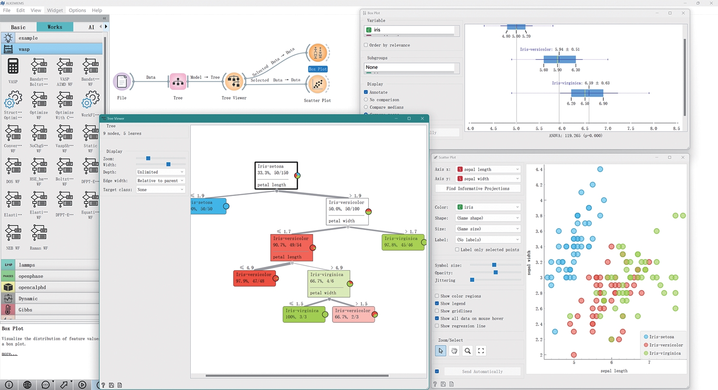
Task: Click the Static WF widget icon
Action: pos(90,133)
